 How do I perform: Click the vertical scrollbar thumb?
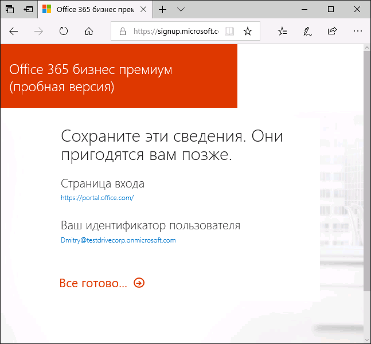coord(367,171)
